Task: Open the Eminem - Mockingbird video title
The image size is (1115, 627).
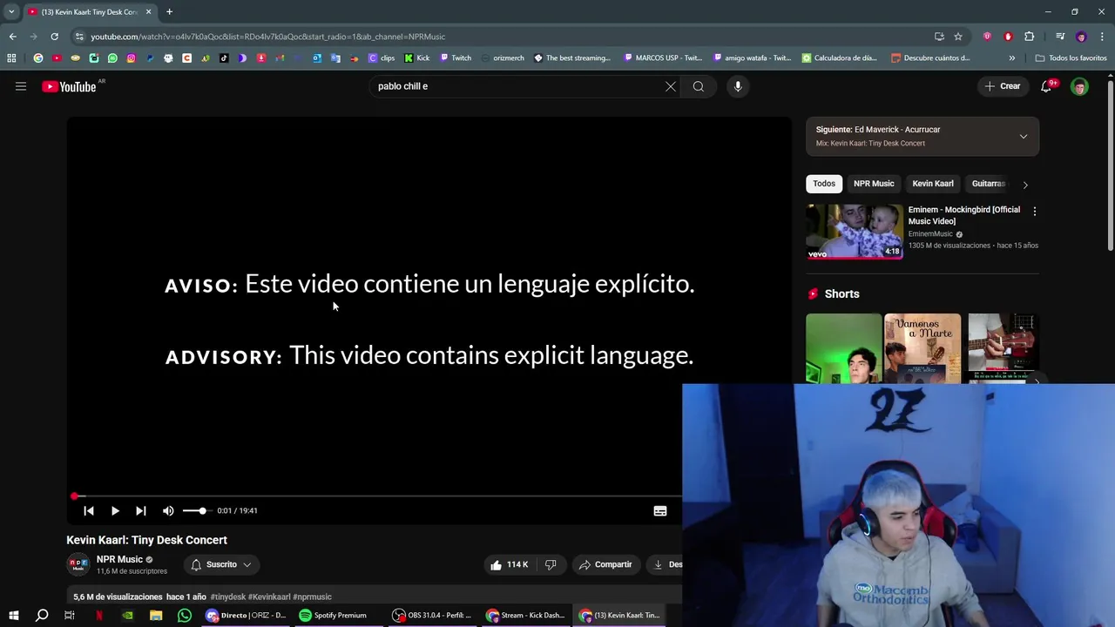Action: pyautogui.click(x=964, y=215)
